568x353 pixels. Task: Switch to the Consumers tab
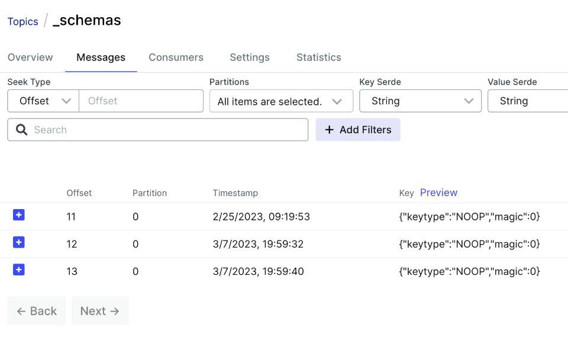point(176,57)
